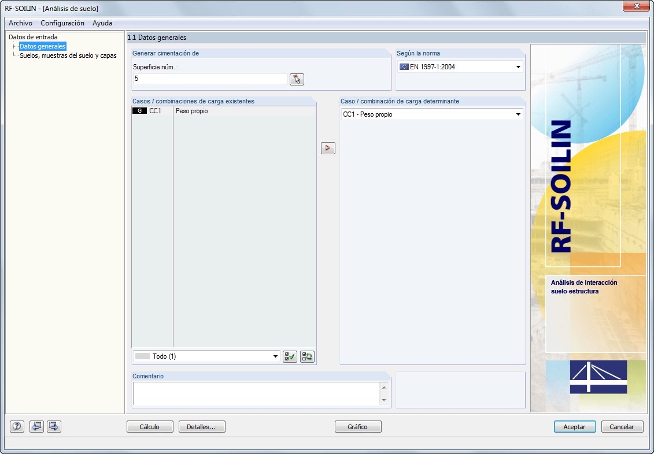
Task: Start the analysis with the Cálculo button
Action: (x=150, y=426)
